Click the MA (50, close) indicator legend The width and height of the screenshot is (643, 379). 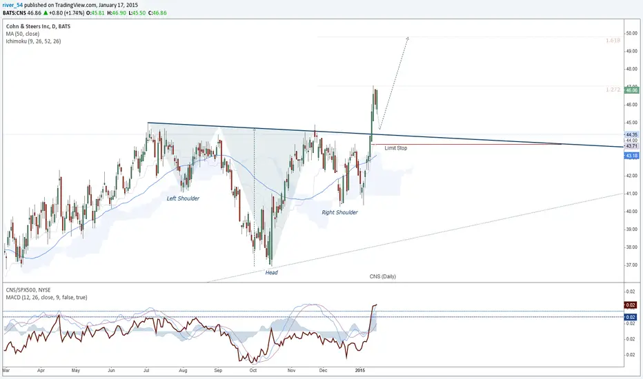point(23,34)
